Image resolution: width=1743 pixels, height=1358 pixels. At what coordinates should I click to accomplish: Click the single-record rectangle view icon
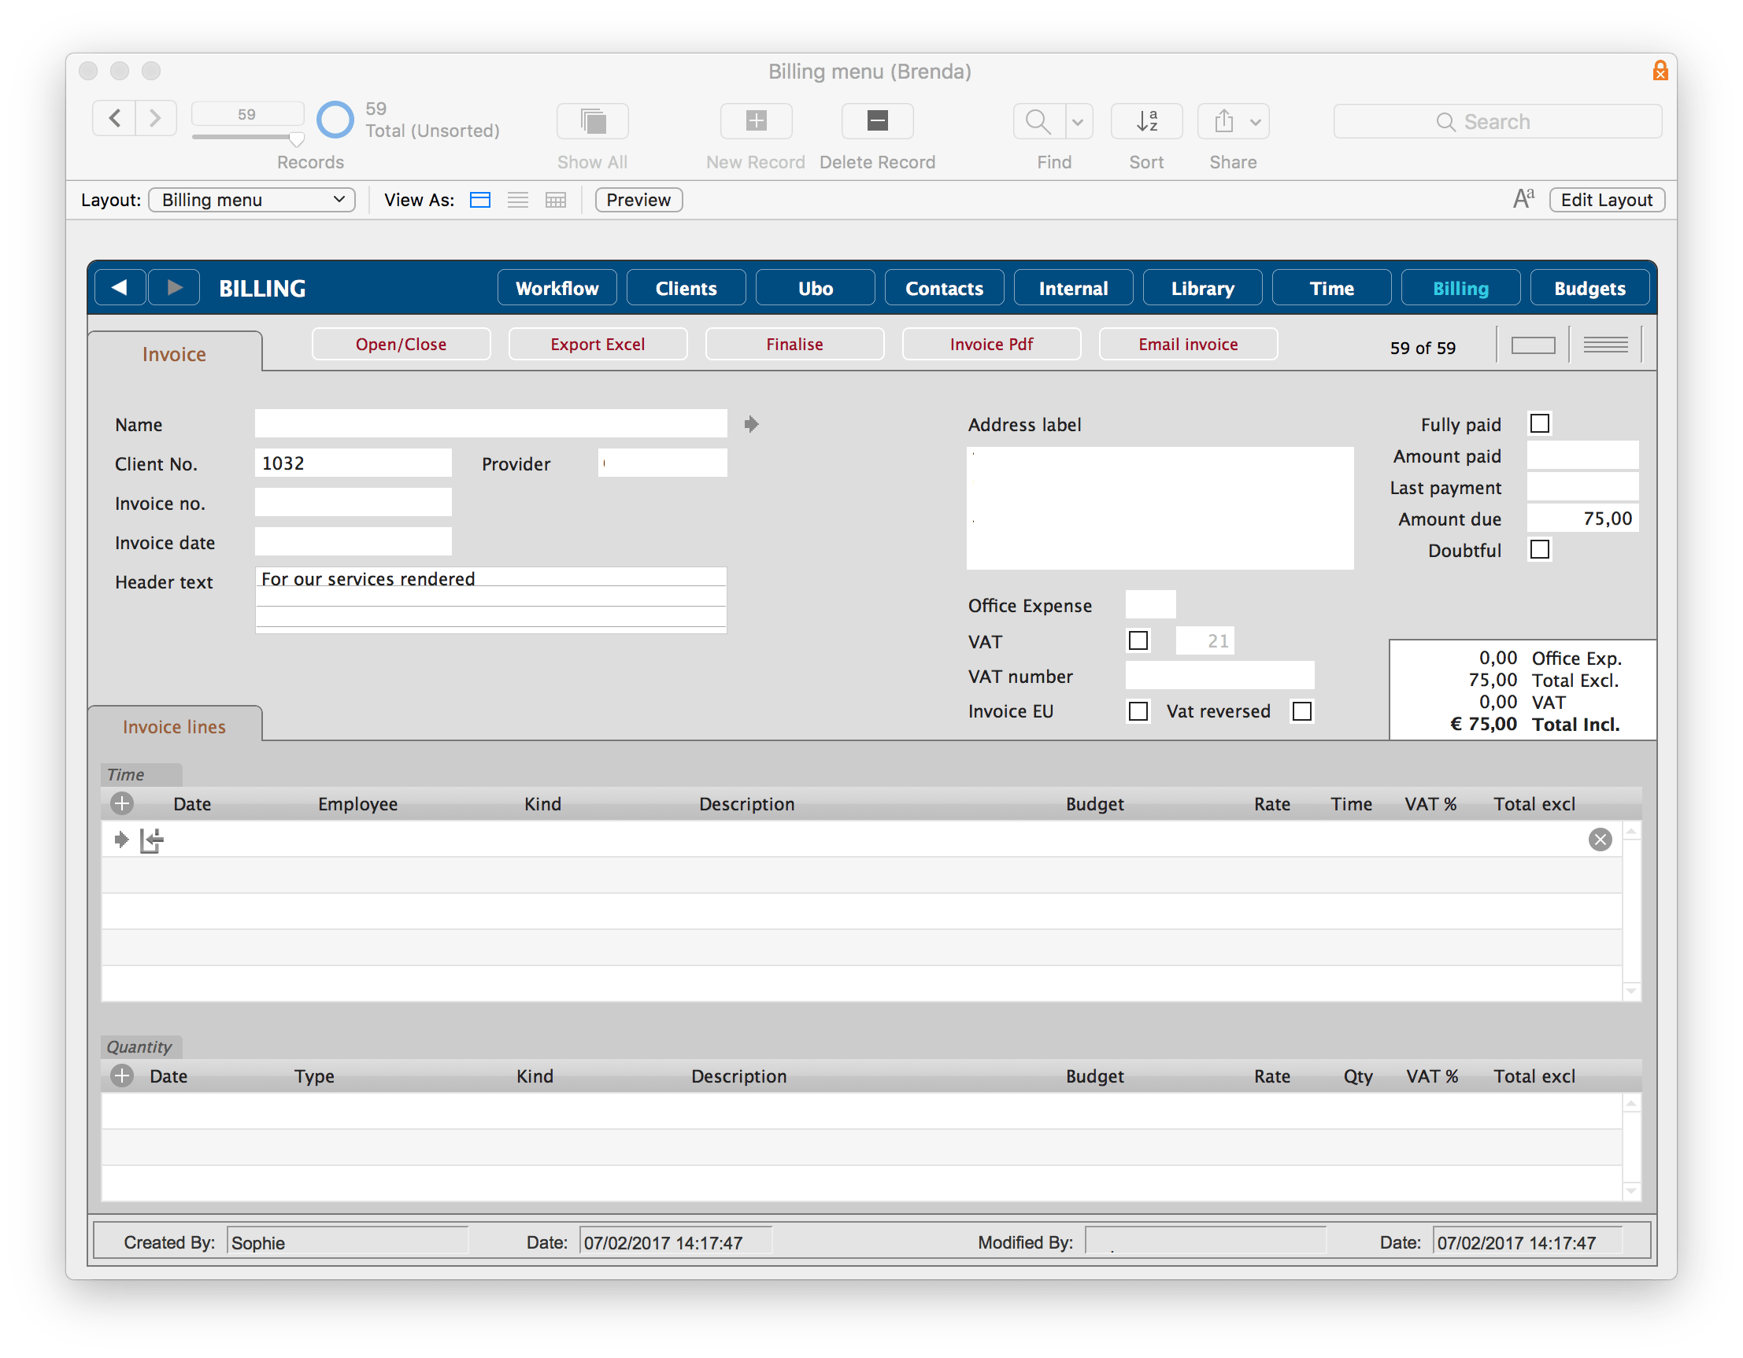click(1533, 345)
